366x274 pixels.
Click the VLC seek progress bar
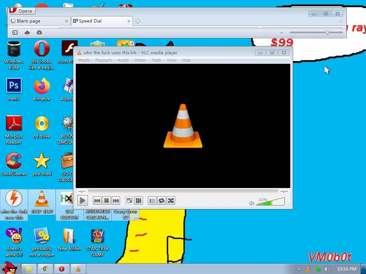tap(183, 191)
